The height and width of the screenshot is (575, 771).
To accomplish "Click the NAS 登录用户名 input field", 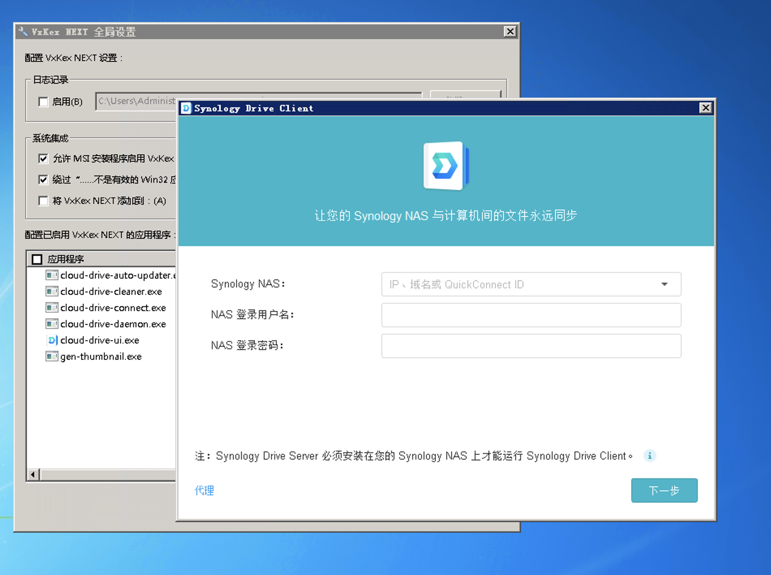I will click(x=531, y=315).
